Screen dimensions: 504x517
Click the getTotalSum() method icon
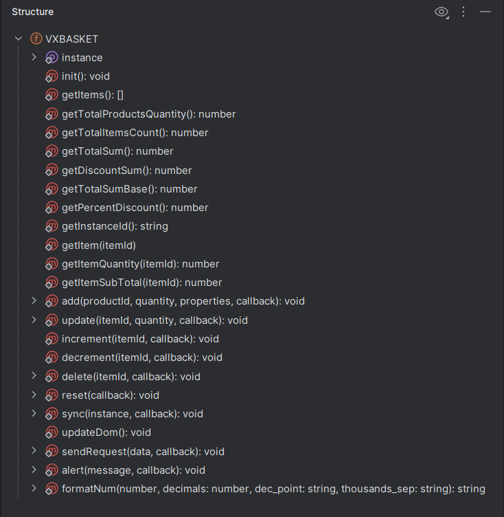(52, 151)
